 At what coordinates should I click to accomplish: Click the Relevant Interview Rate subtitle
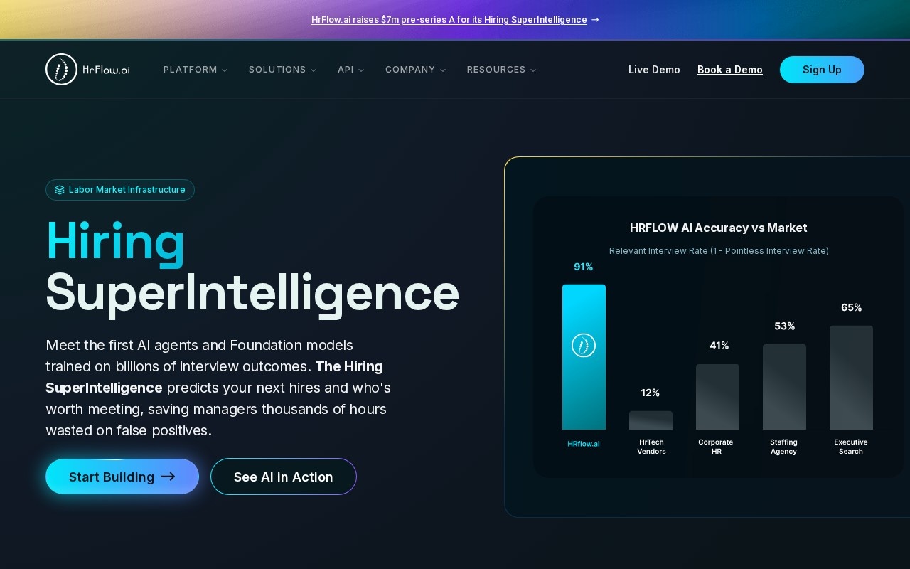click(719, 250)
